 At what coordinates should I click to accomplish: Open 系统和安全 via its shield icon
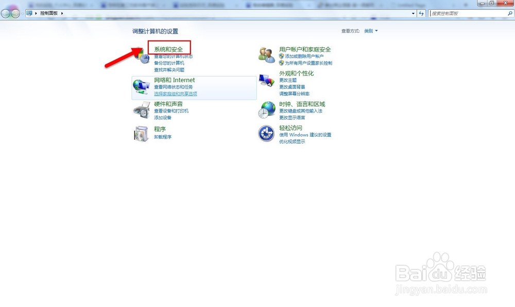(142, 55)
